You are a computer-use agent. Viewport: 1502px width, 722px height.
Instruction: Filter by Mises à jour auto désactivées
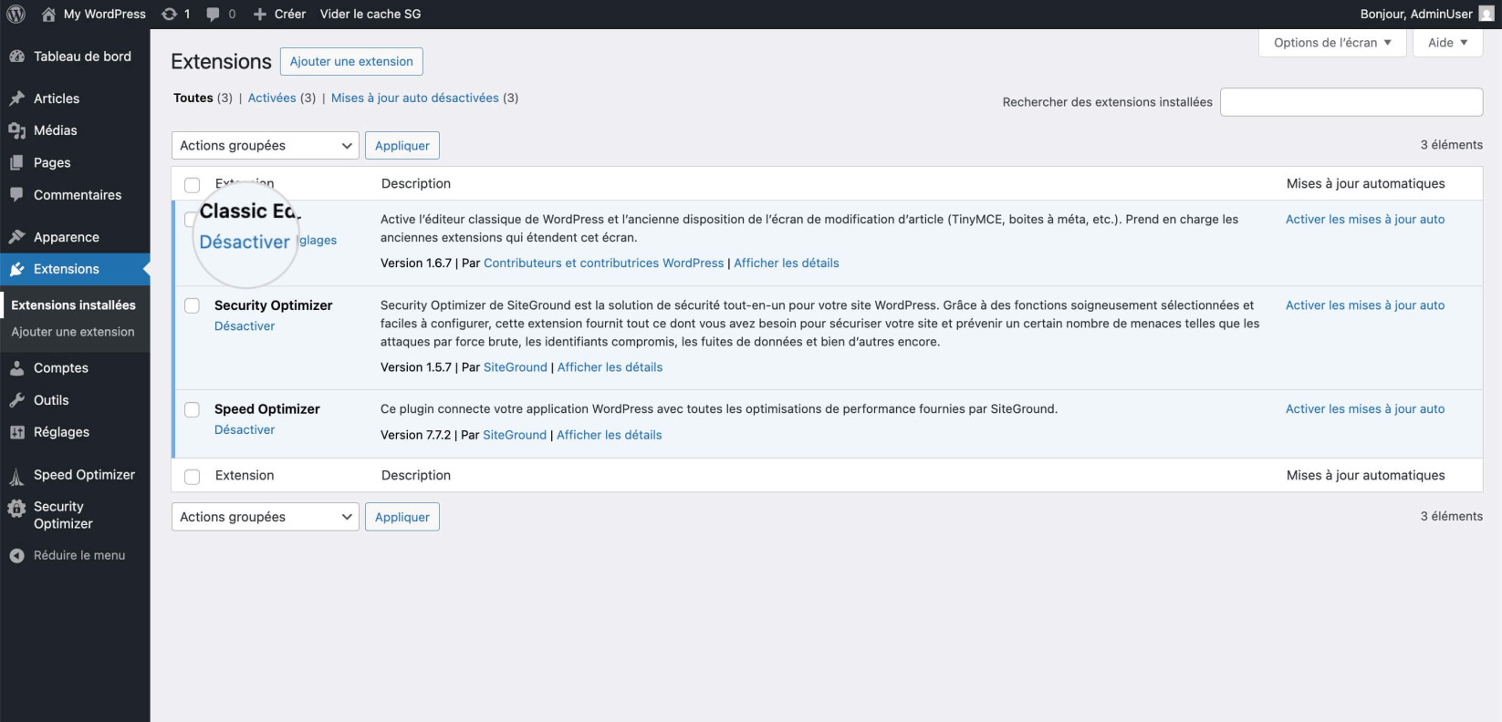coord(415,98)
